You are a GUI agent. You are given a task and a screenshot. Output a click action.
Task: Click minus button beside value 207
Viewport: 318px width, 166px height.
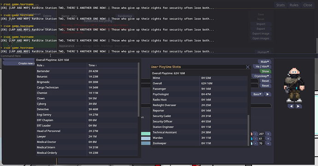[255, 134]
